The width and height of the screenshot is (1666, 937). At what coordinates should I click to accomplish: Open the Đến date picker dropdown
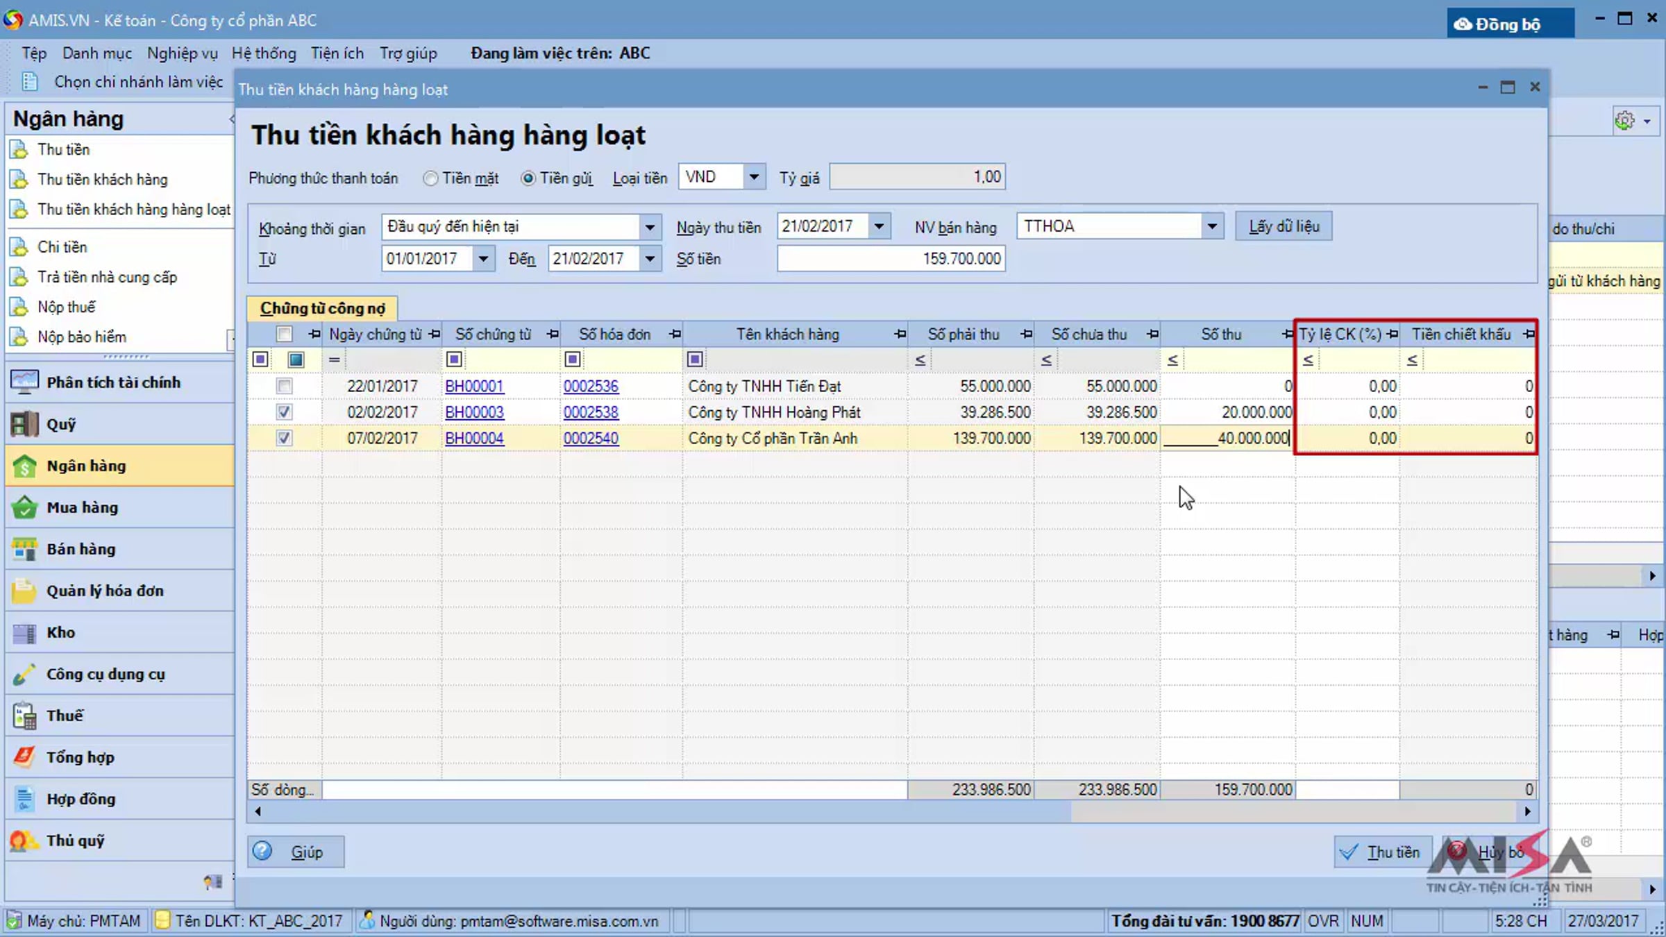(650, 259)
